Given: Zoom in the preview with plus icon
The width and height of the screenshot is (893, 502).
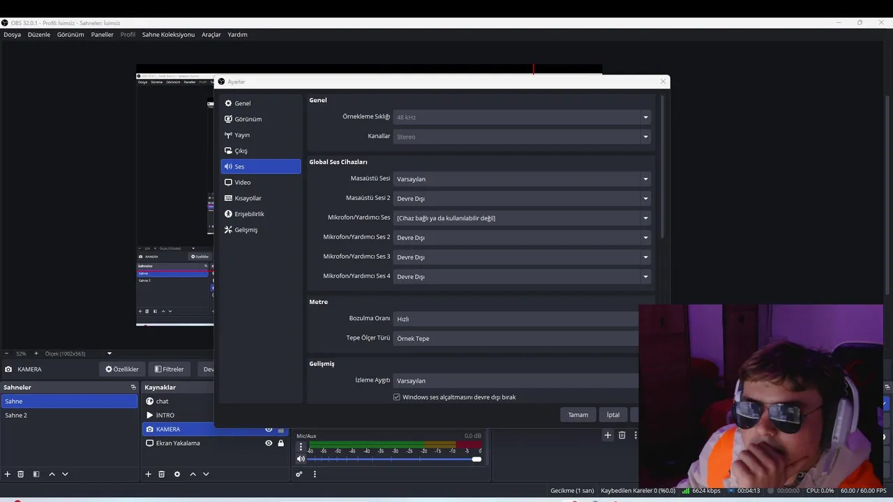Looking at the screenshot, I should click(x=36, y=353).
